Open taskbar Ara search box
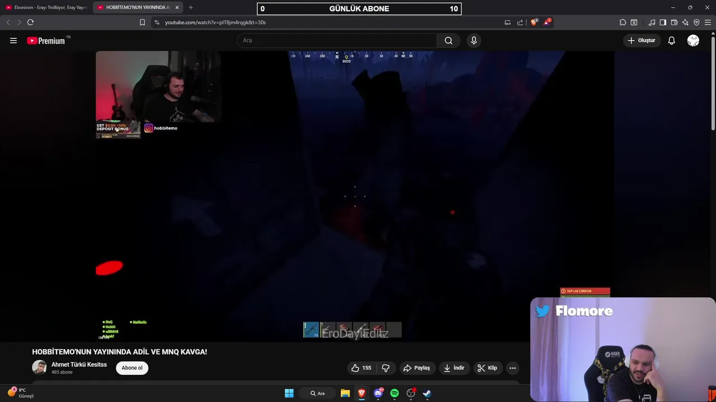The height and width of the screenshot is (402, 716). tap(317, 393)
